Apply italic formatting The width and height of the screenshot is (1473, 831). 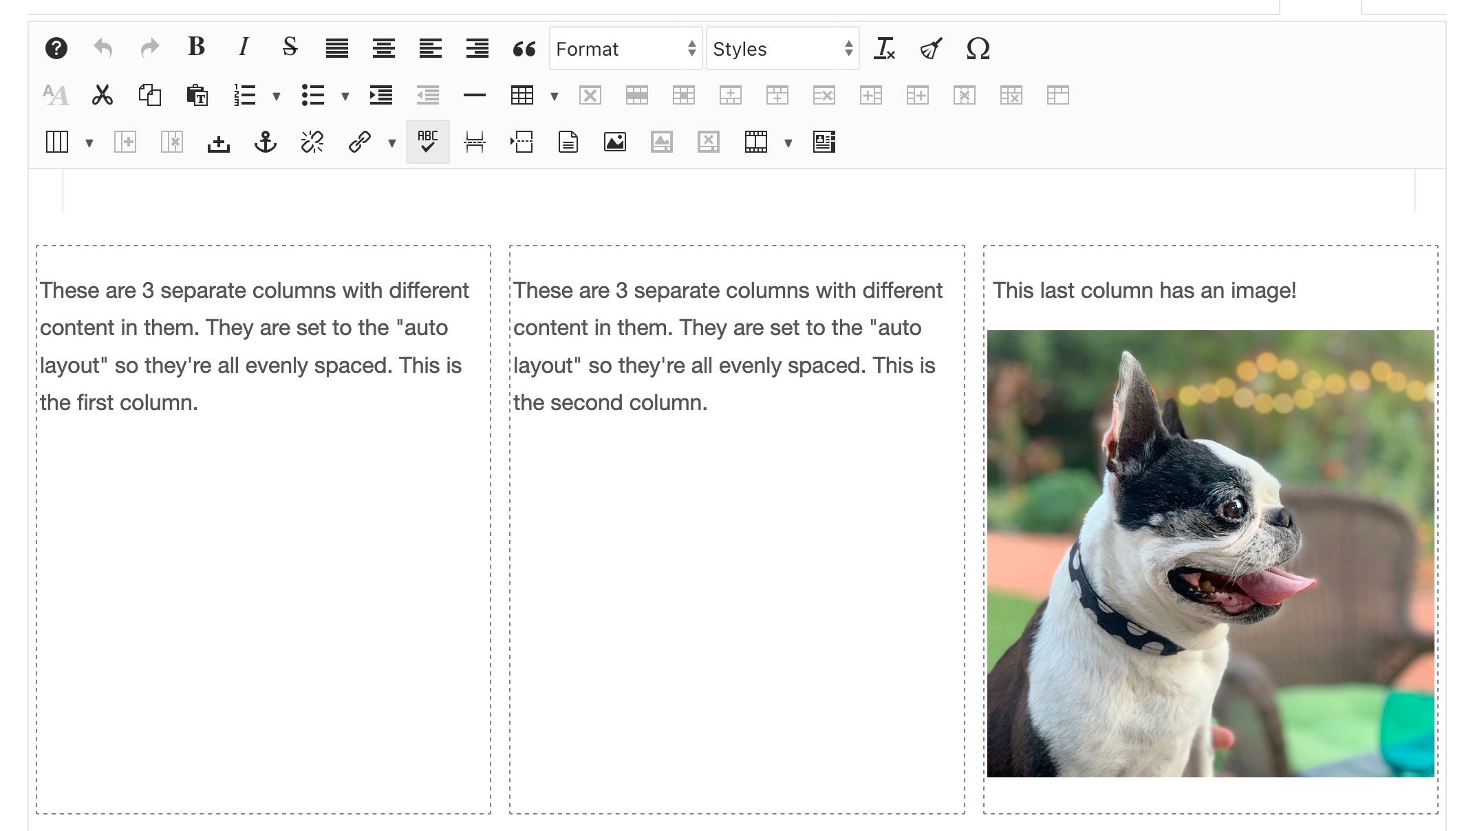click(x=243, y=48)
